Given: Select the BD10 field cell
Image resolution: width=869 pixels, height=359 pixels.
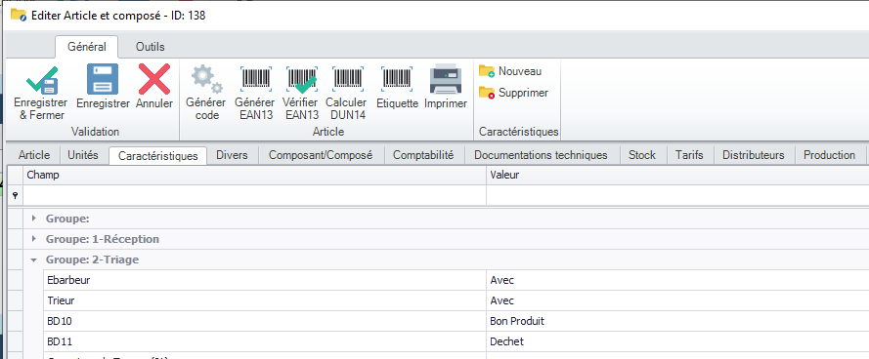Looking at the screenshot, I should [x=264, y=321].
